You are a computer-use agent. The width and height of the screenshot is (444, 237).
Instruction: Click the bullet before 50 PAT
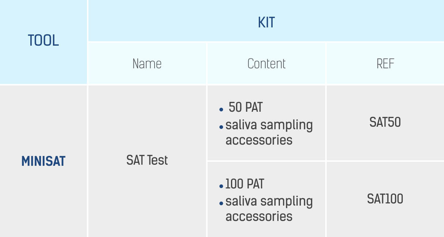pos(221,110)
